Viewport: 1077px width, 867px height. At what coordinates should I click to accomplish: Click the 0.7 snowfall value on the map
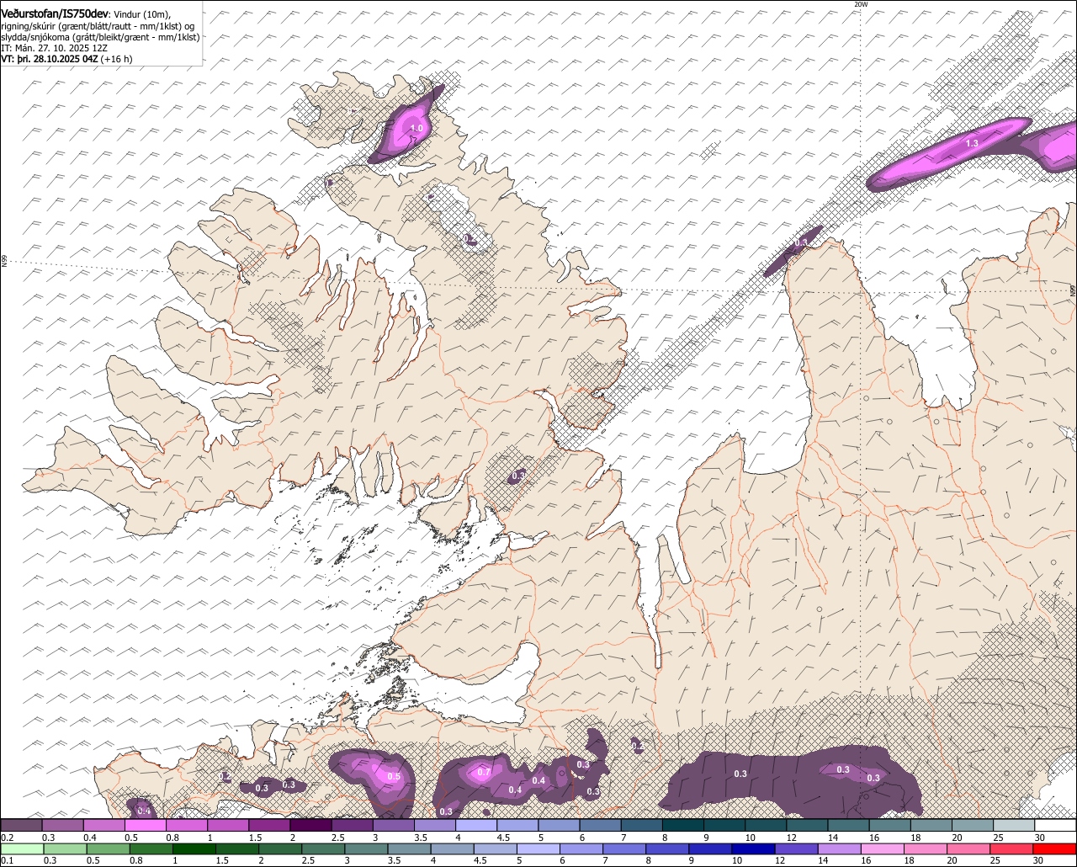(484, 772)
